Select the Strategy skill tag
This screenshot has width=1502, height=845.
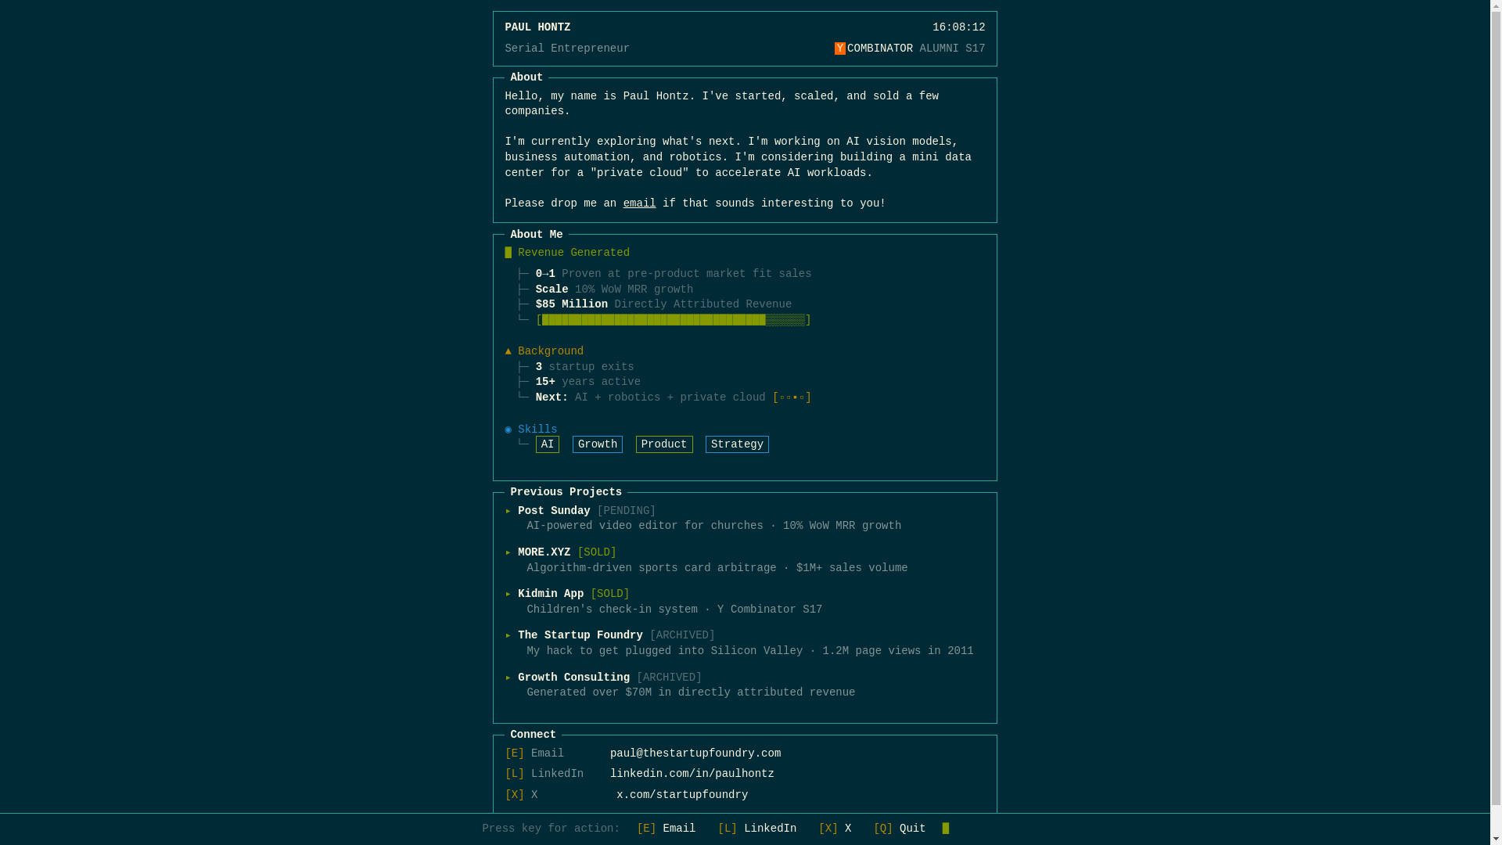[737, 444]
